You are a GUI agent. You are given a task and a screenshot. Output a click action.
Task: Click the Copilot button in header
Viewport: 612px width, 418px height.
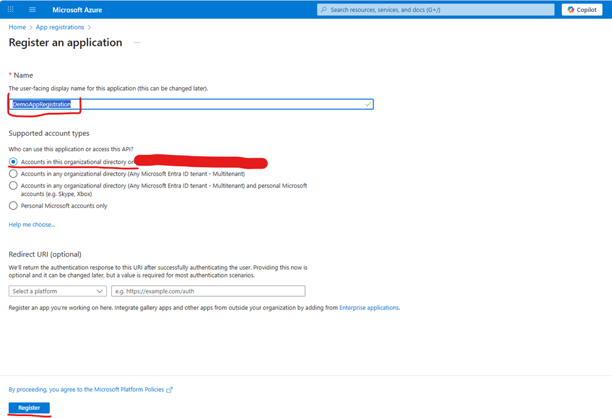pos(582,10)
